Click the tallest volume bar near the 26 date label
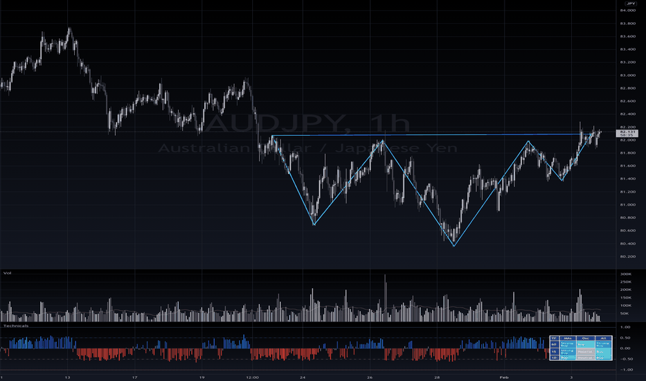Screen dimensions: 646x381 pyautogui.click(x=385, y=298)
